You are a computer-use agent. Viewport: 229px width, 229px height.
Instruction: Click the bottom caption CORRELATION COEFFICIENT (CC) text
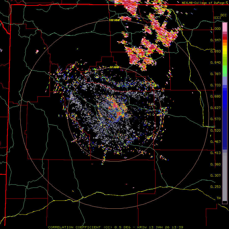tap(80, 227)
